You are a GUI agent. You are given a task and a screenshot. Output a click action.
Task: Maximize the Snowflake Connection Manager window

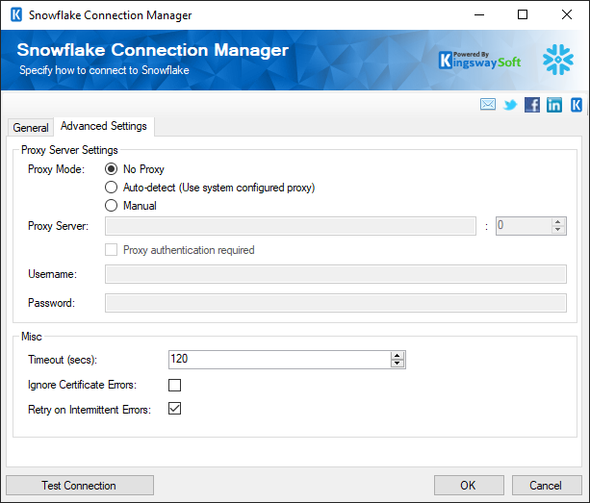[523, 15]
